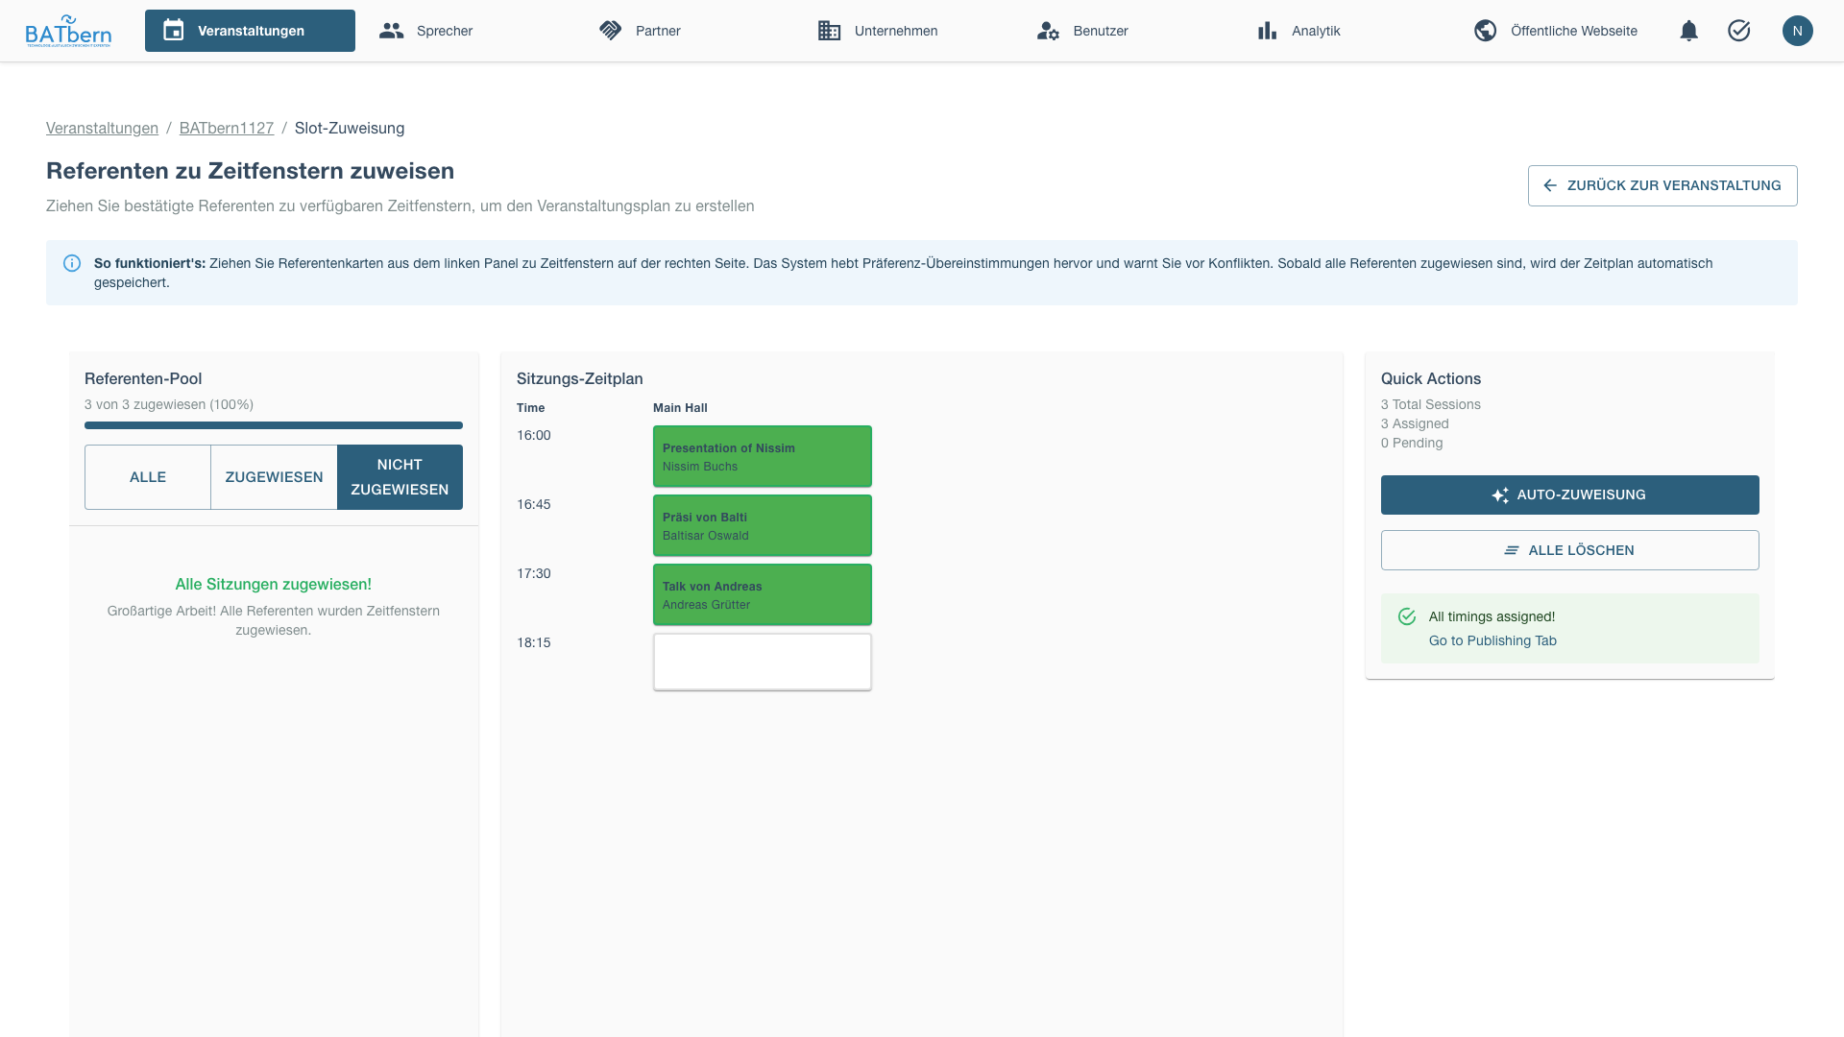
Task: Click the clear-list icon on Alle Löschen
Action: (x=1512, y=550)
